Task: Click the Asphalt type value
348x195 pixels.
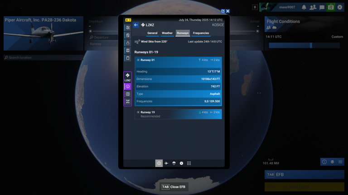Action: (x=215, y=94)
